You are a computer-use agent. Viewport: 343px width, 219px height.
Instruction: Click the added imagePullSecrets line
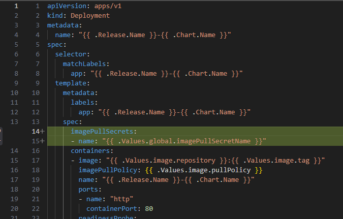[x=100, y=131]
